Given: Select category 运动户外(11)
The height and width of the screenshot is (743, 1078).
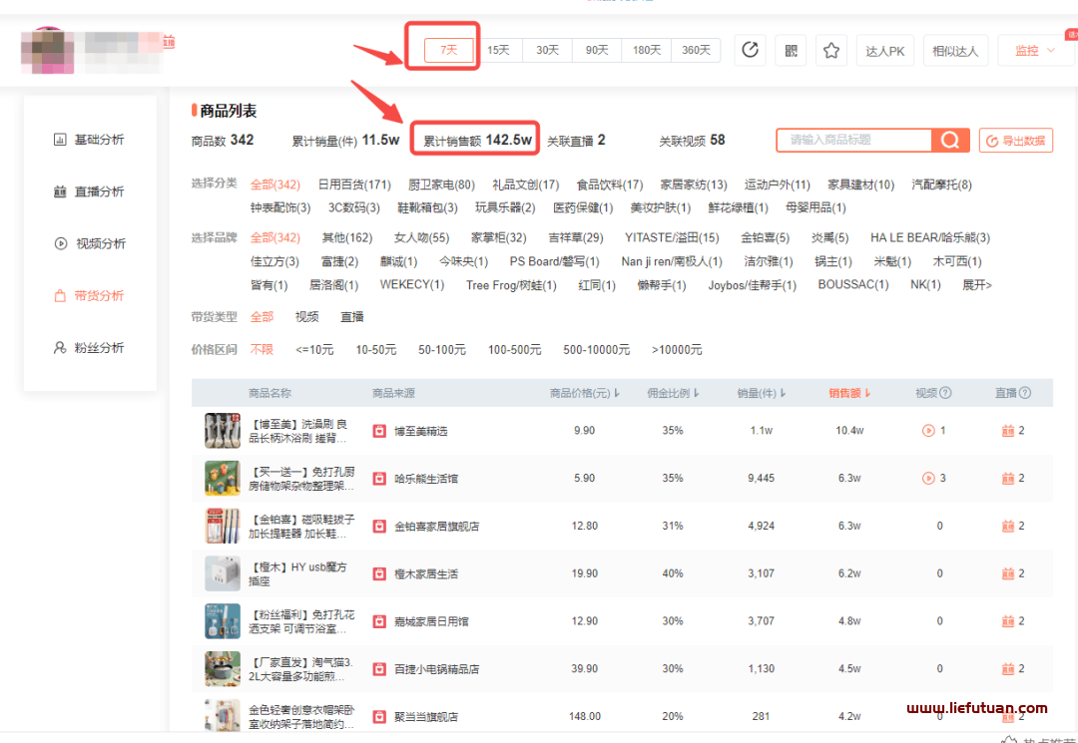Looking at the screenshot, I should click(x=777, y=185).
